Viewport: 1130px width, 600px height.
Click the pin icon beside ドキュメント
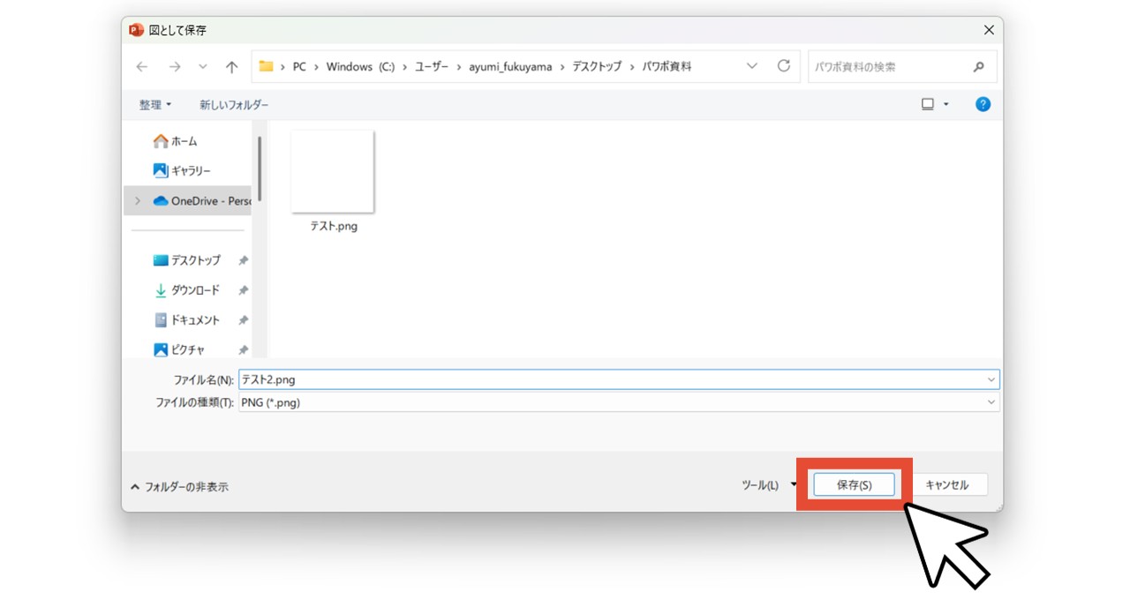pos(243,321)
